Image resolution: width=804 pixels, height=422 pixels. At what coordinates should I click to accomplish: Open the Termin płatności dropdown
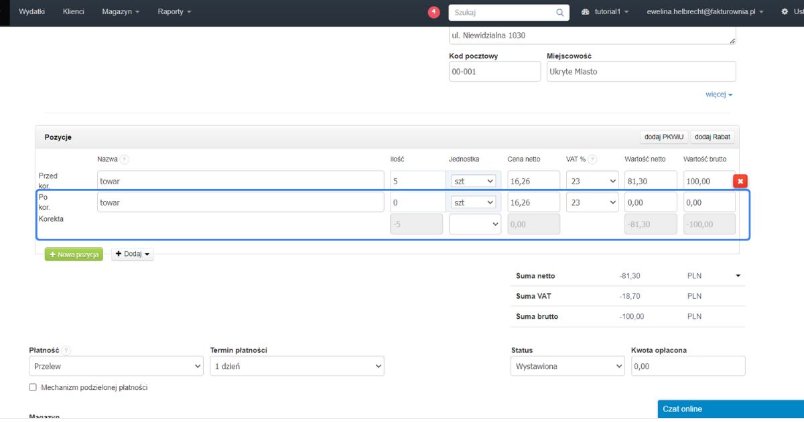tap(297, 366)
